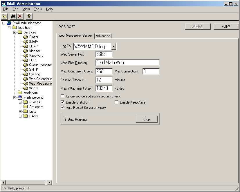240x192 pixels.
Task: Collapse the Services tree node
Action: [15, 32]
